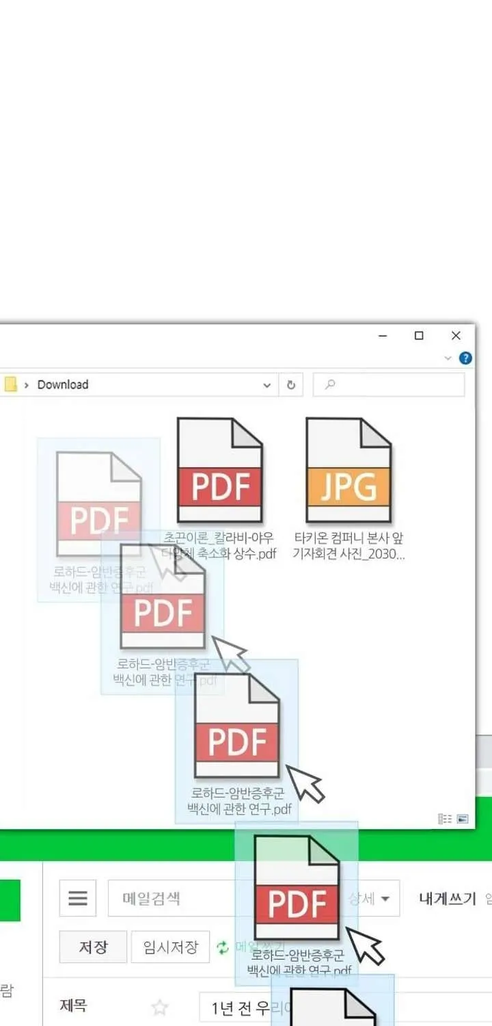Open the 타키온 컴퍼니 JPG file icon
This screenshot has height=1026, width=492.
(x=348, y=471)
